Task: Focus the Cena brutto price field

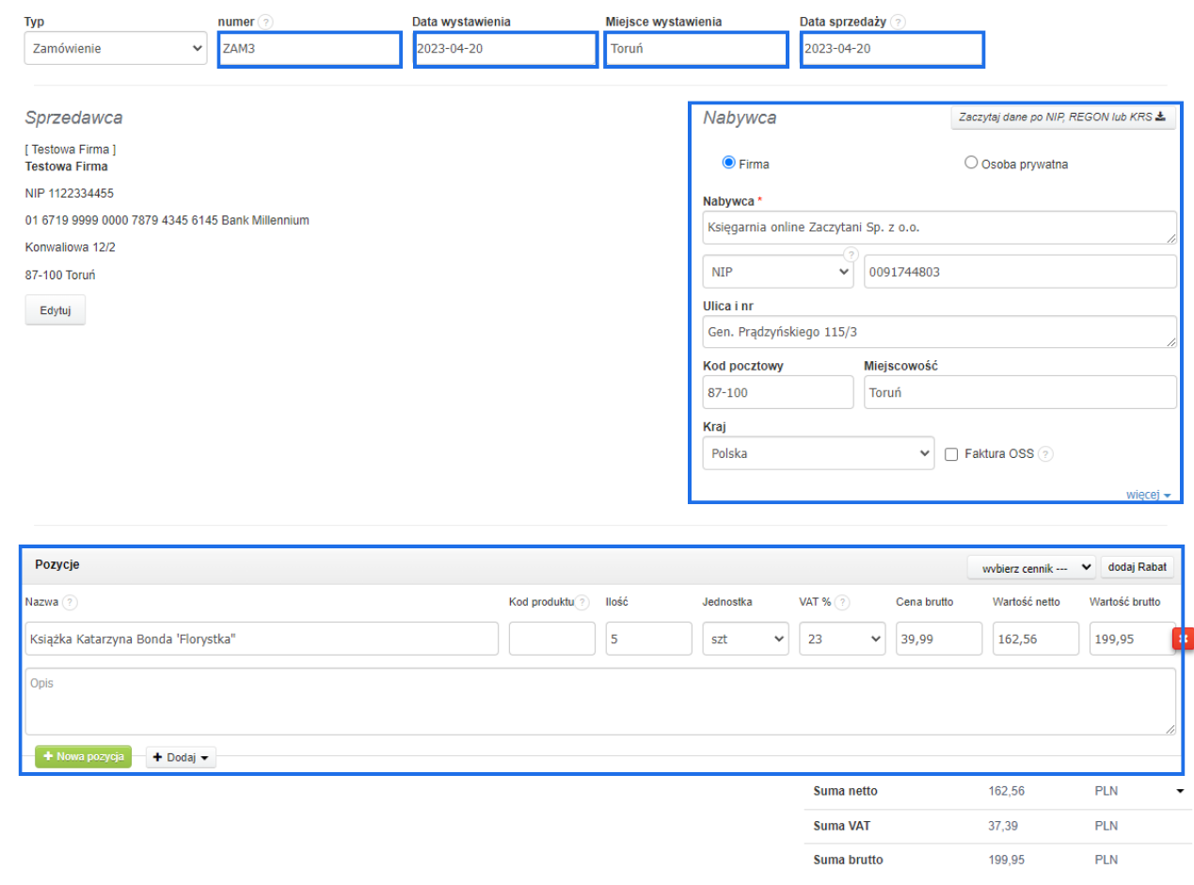Action: pyautogui.click(x=939, y=639)
